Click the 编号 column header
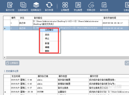 (14, 18)
